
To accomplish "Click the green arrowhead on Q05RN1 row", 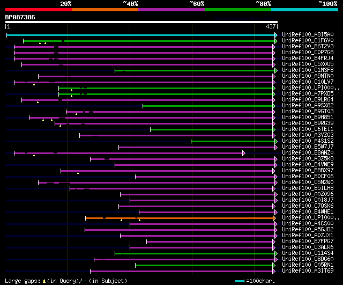I will pyautogui.click(x=274, y=265).
